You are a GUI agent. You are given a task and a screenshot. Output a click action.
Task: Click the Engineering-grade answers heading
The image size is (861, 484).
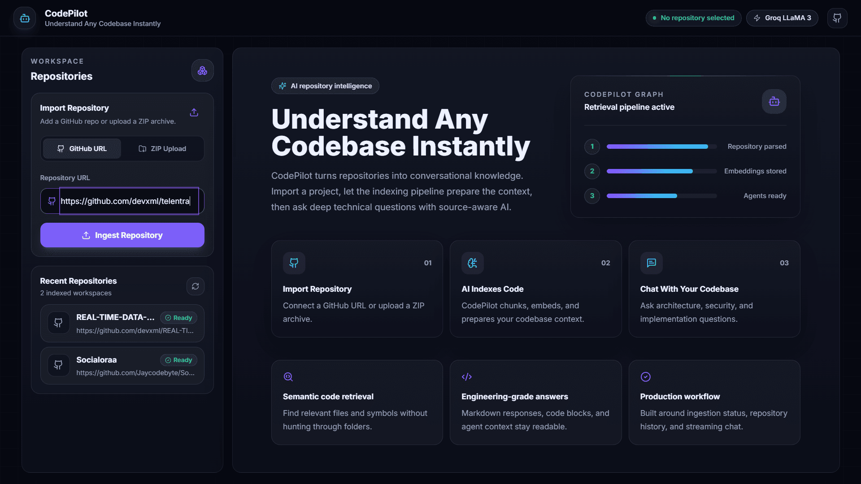tap(514, 397)
